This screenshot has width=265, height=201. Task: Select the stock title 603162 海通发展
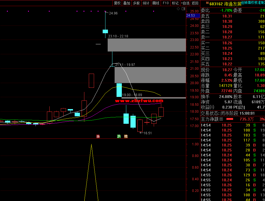225,4
